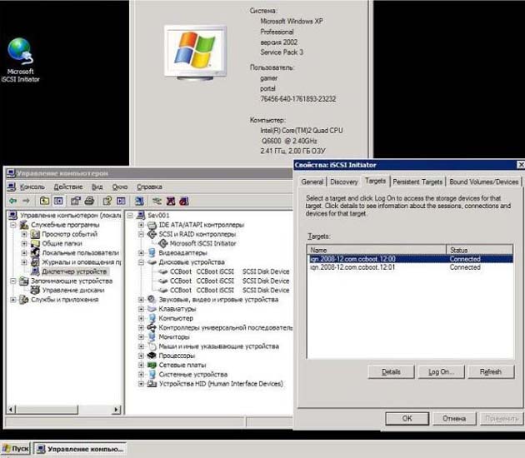Viewport: 525px width, 458px height.
Task: Collapse Дисковые устройства node
Action: [141, 262]
